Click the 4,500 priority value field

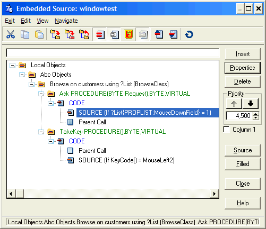coord(240,116)
